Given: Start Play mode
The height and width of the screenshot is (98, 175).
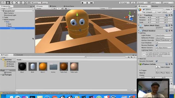Looking at the screenshot, I should tap(83, 3).
